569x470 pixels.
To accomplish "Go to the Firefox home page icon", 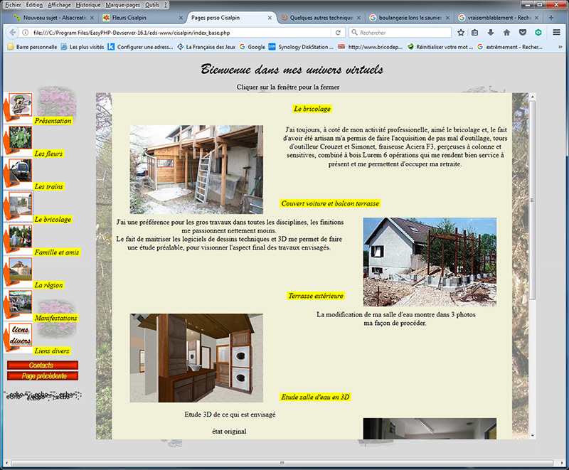I will tap(506, 33).
